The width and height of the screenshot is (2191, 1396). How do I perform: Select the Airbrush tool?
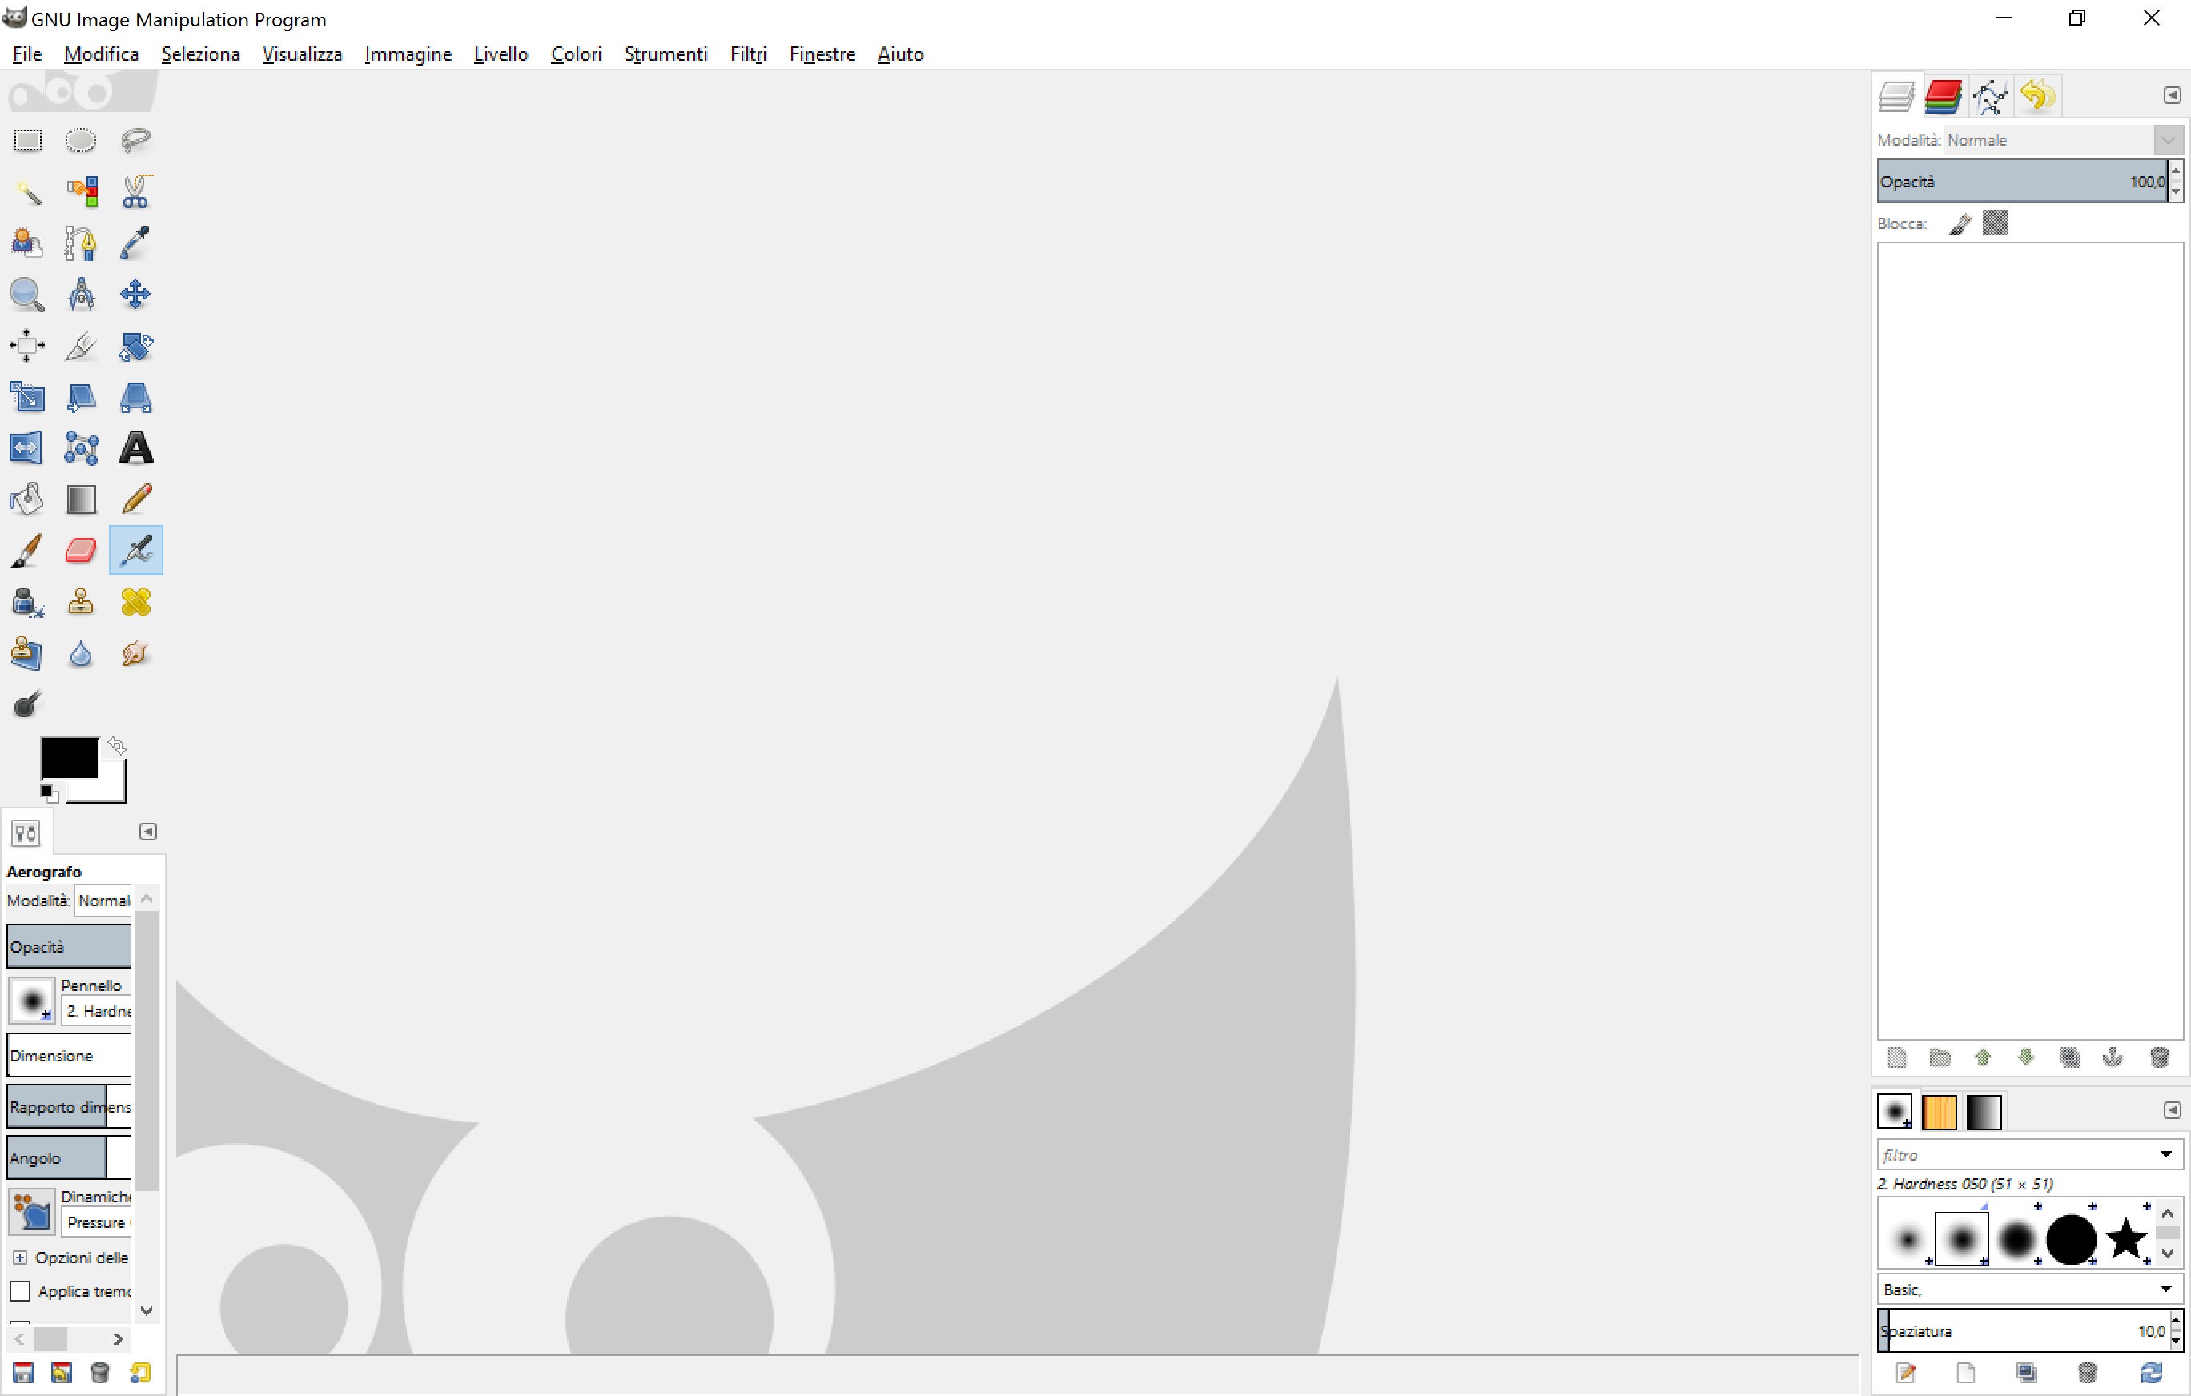(135, 550)
